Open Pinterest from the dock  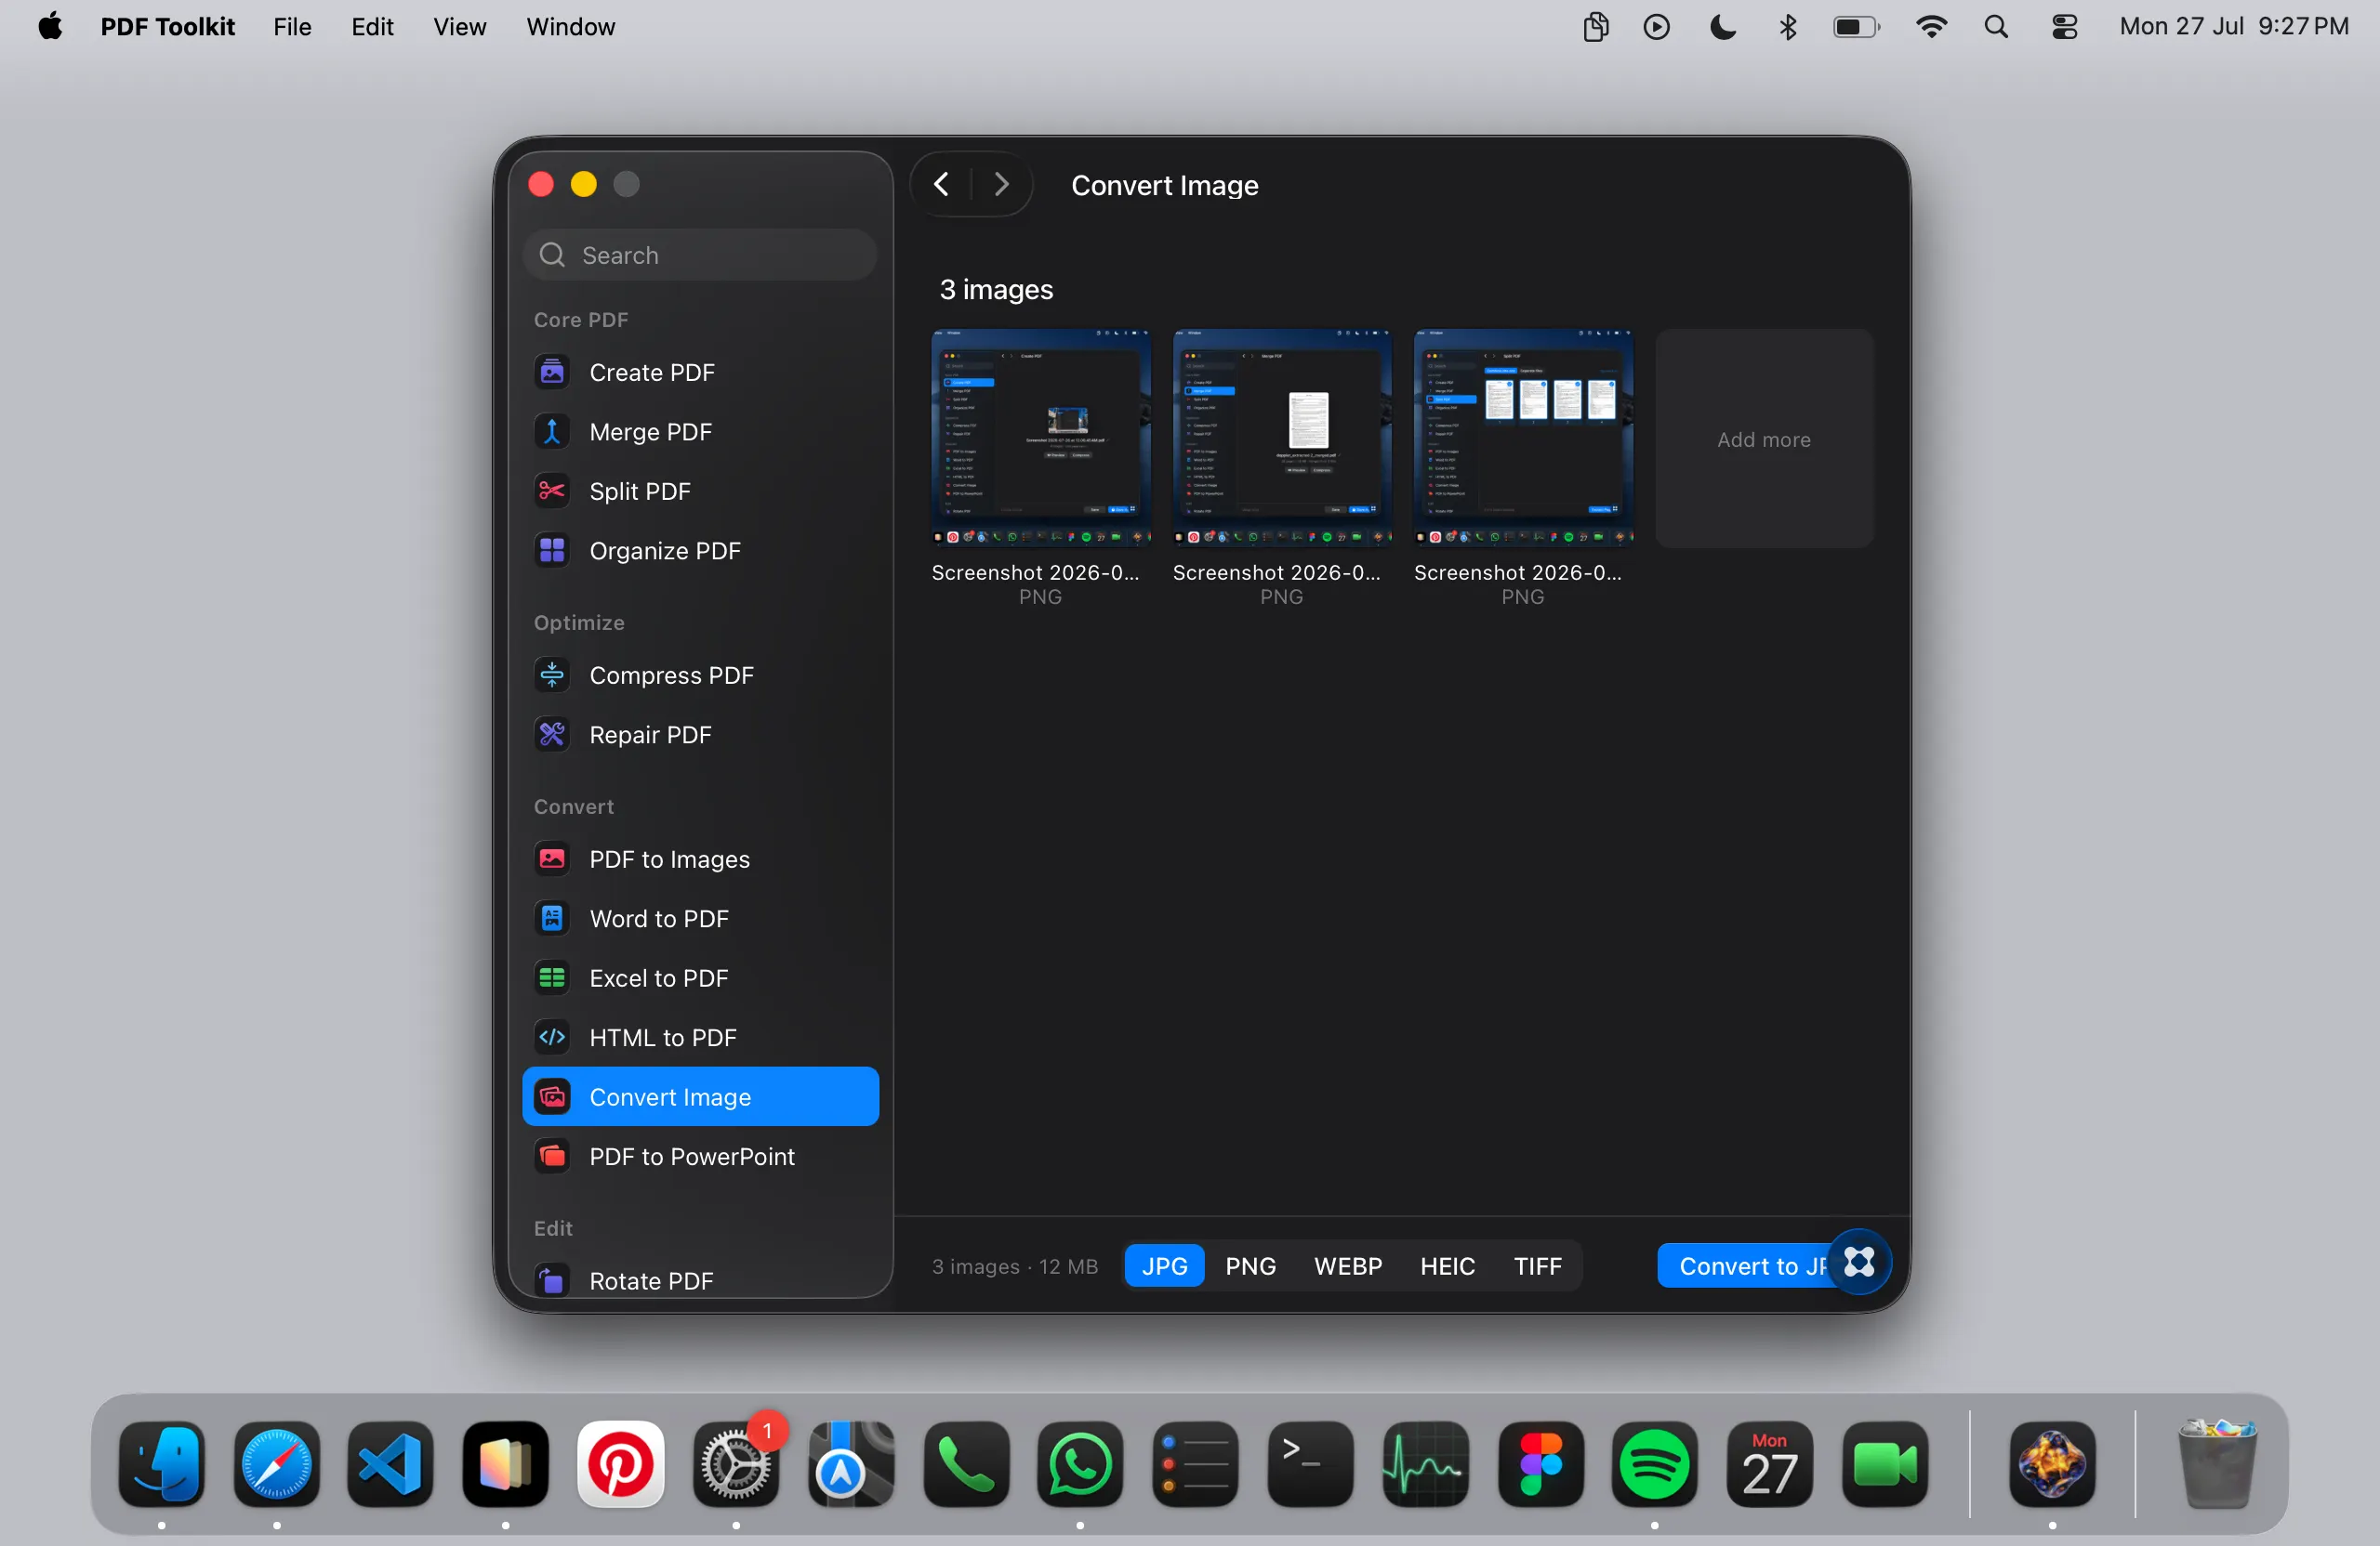coord(621,1464)
